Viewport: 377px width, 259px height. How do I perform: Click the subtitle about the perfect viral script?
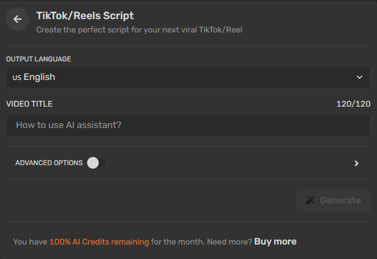click(139, 30)
